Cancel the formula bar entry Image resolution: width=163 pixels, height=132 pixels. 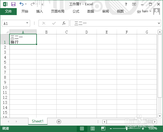point(44,23)
